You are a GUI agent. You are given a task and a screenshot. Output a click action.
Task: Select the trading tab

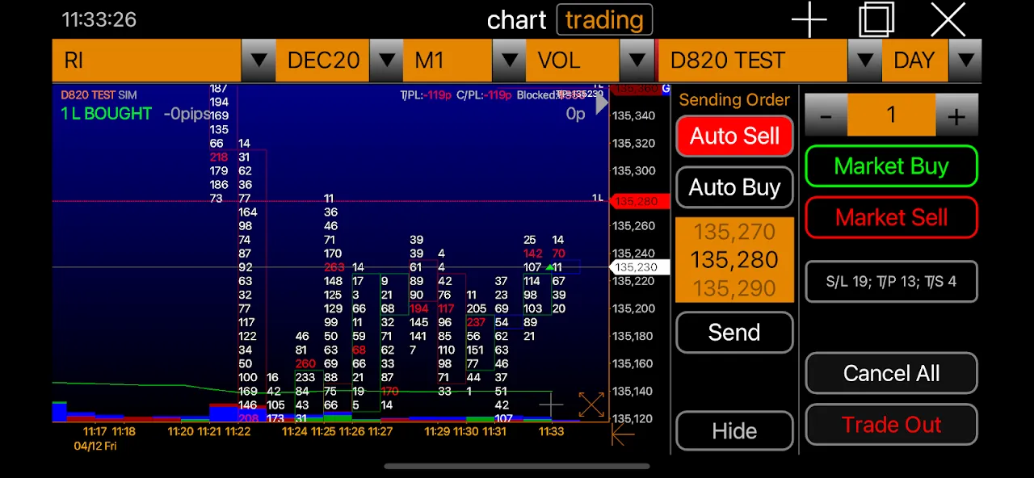(x=604, y=19)
